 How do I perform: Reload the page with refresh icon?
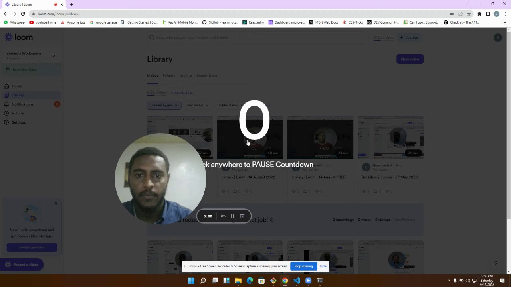click(x=23, y=14)
